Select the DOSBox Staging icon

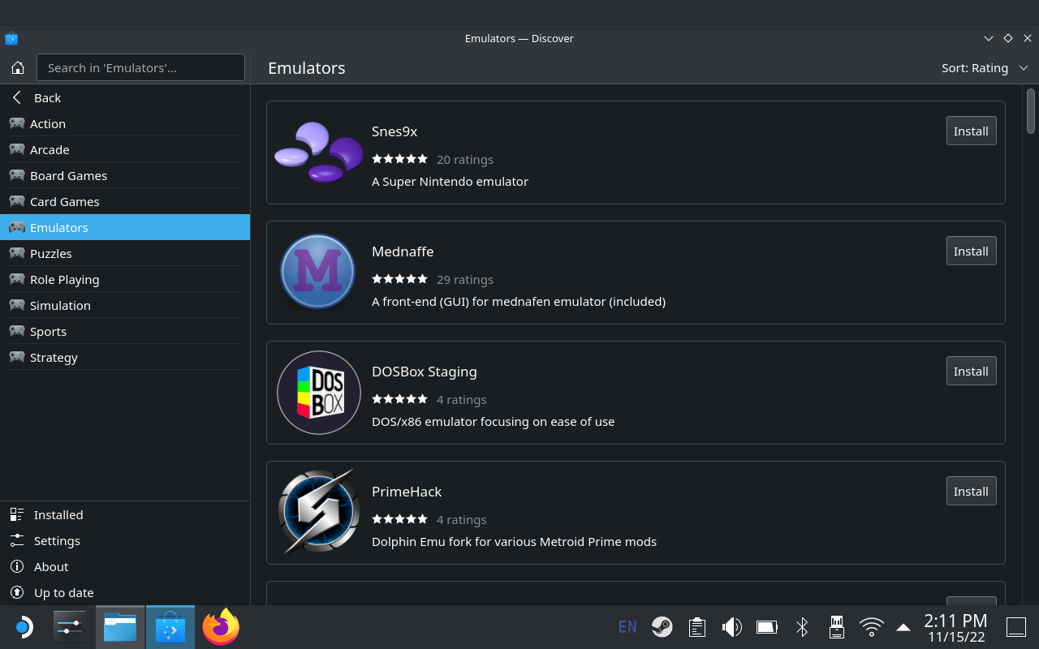318,392
